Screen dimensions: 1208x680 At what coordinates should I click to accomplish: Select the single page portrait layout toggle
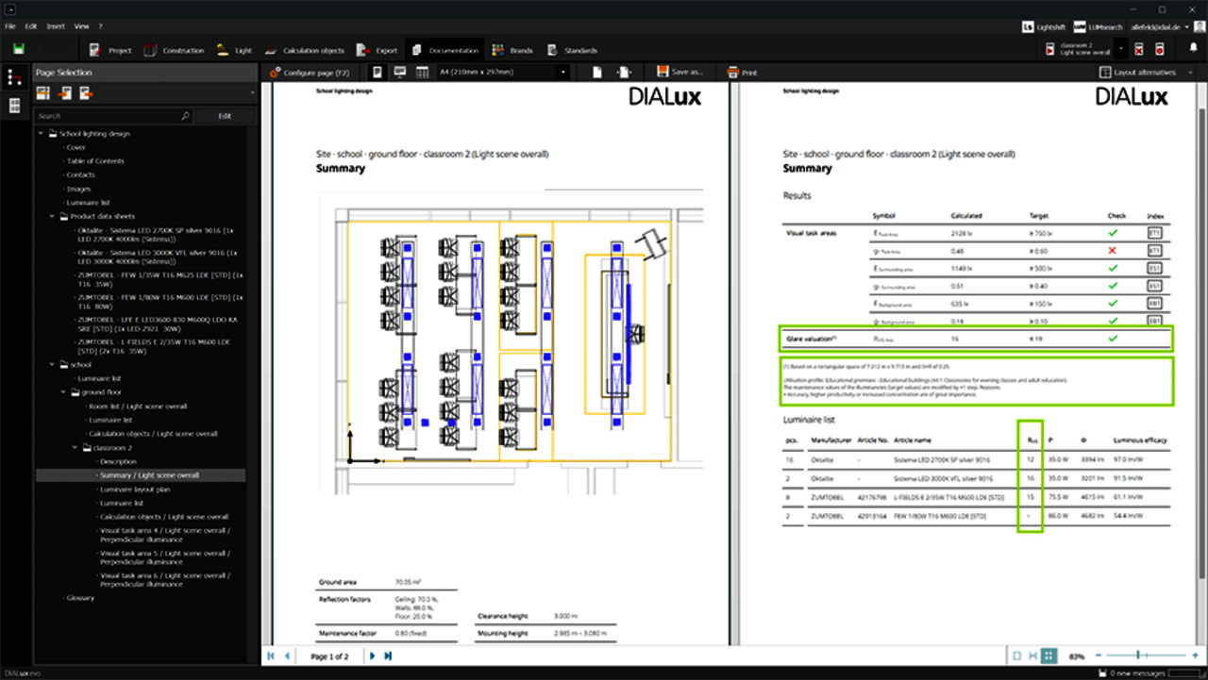coord(377,73)
